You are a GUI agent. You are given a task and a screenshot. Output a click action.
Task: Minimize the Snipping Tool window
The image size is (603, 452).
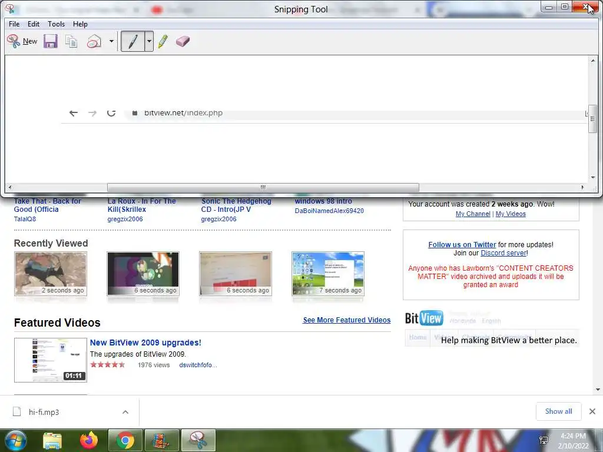click(549, 7)
